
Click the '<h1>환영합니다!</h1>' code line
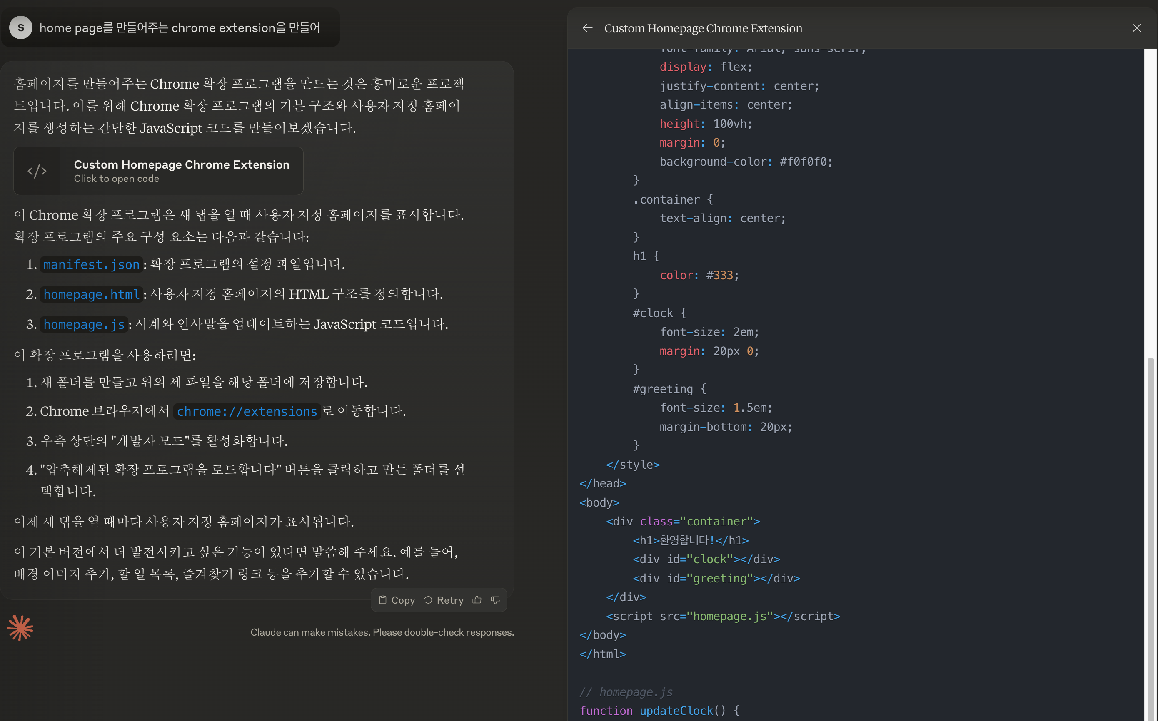coord(690,540)
